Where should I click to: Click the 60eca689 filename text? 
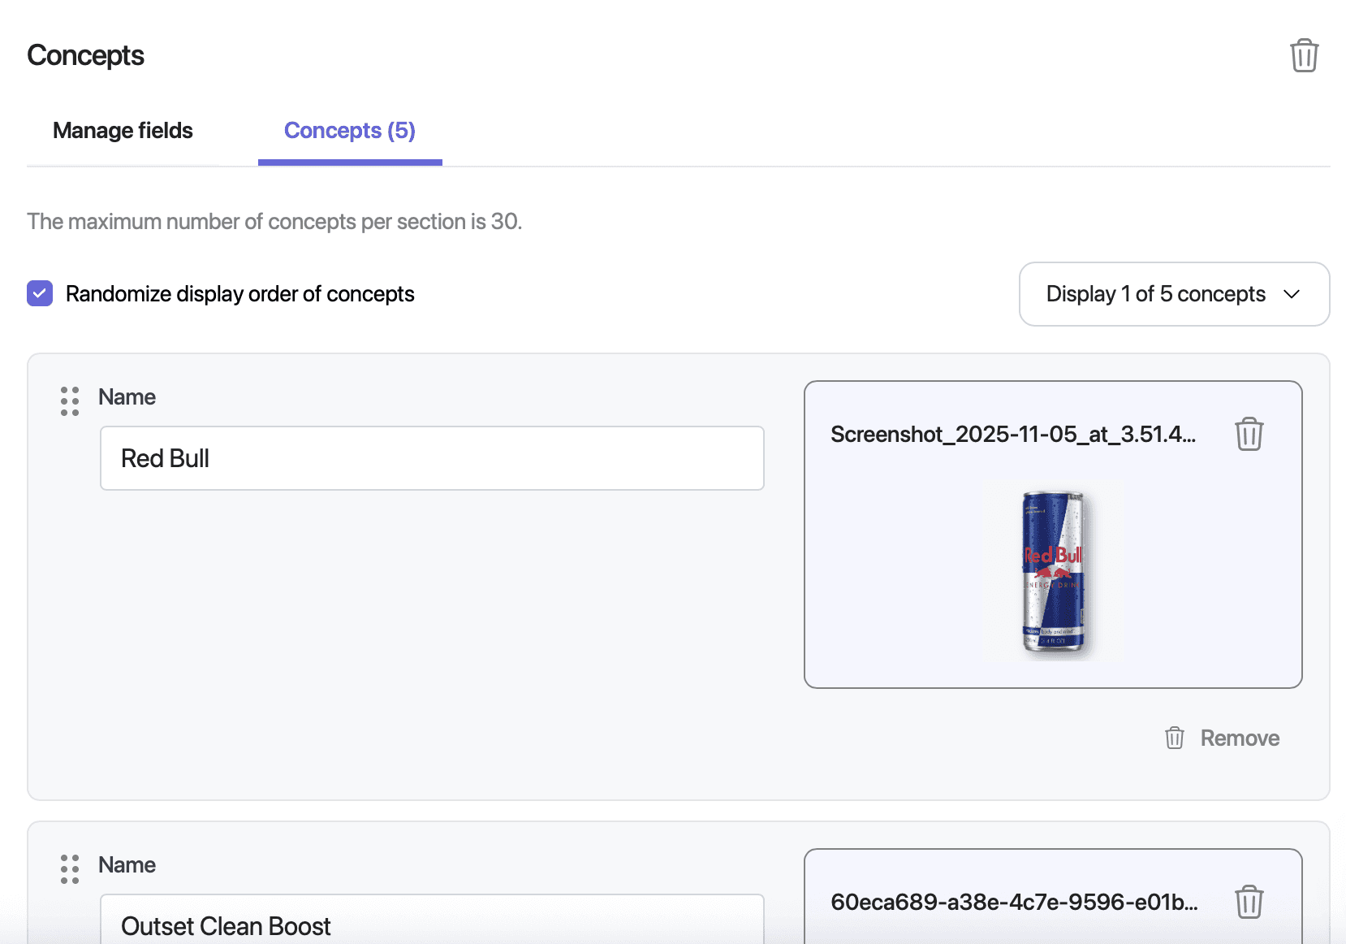[1015, 901]
